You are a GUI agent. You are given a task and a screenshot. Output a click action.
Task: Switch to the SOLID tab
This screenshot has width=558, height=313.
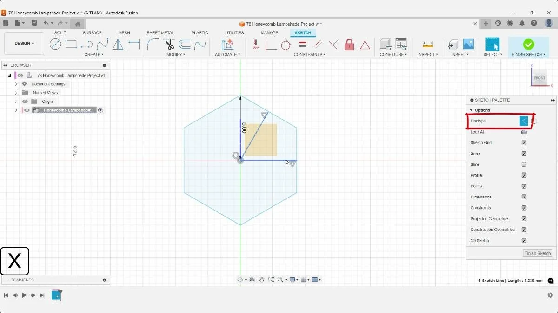point(60,33)
